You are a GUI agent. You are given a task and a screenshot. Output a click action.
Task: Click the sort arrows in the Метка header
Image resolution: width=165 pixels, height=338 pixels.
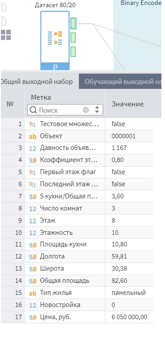click(x=97, y=110)
